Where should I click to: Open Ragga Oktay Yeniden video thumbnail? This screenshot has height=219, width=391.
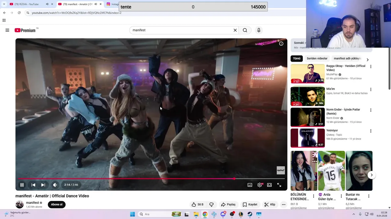point(308,74)
